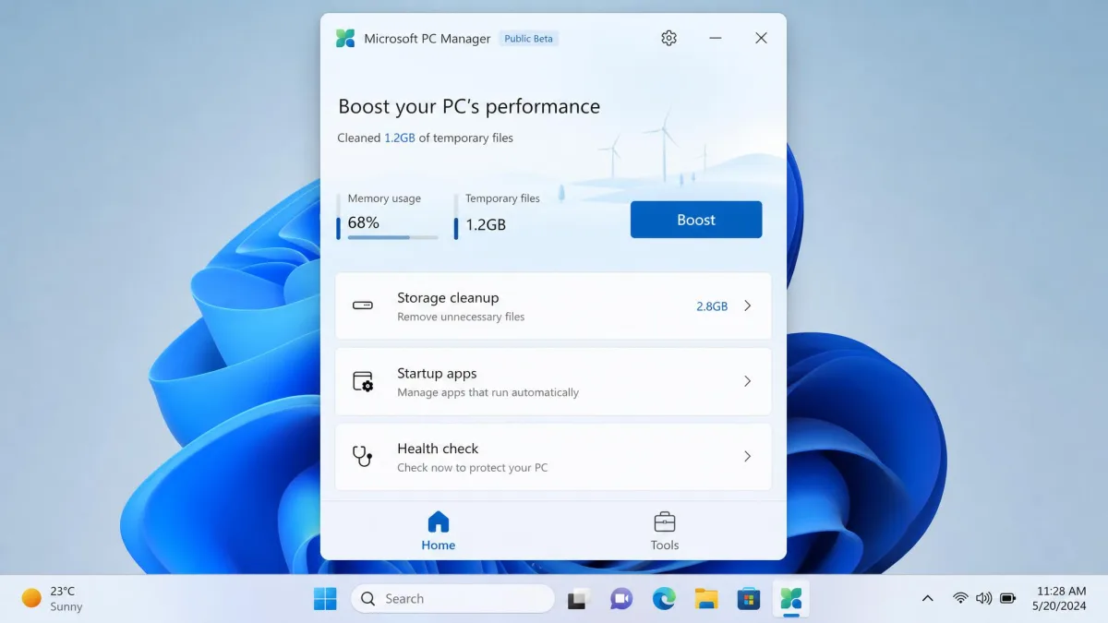Switch to the Home tab label

(439, 545)
